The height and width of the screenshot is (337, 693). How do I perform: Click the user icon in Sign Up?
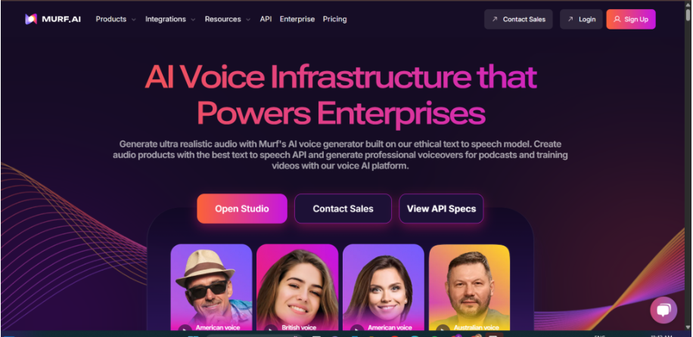(x=617, y=19)
